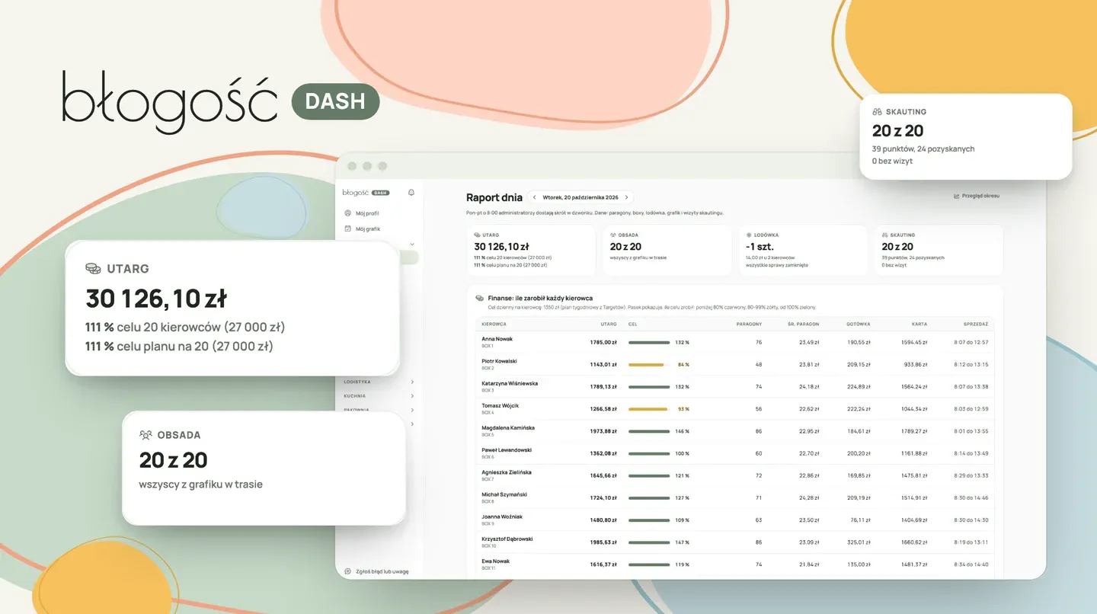This screenshot has width=1097, height=614.
Task: Open Mój grafik in the sidebar
Action: 362,229
